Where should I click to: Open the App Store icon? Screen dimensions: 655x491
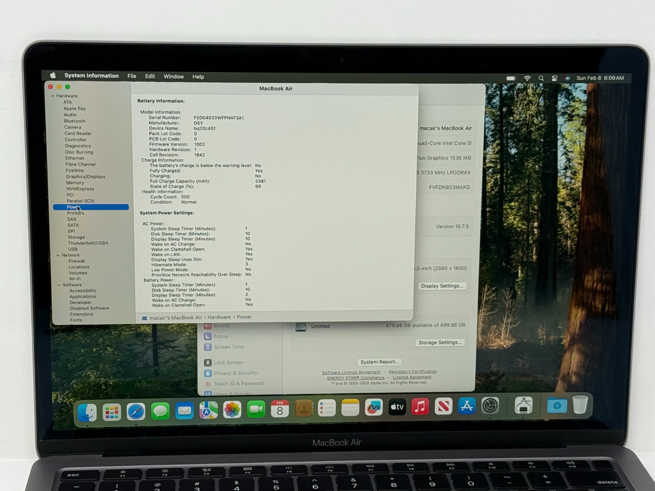tap(467, 406)
